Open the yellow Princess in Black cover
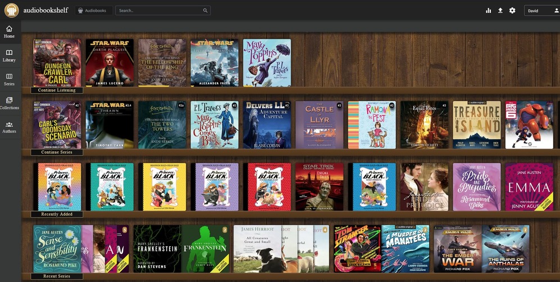This screenshot has height=282, width=560. point(162,187)
